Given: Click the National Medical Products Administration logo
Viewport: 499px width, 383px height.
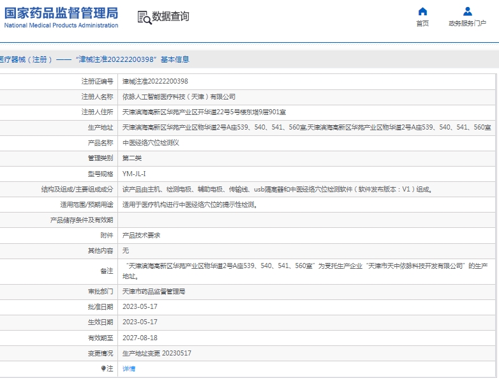Looking at the screenshot, I should 61,17.
